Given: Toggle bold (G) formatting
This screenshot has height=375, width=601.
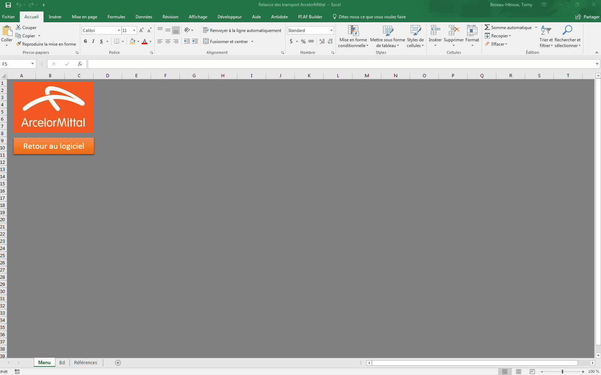Looking at the screenshot, I should click(85, 41).
